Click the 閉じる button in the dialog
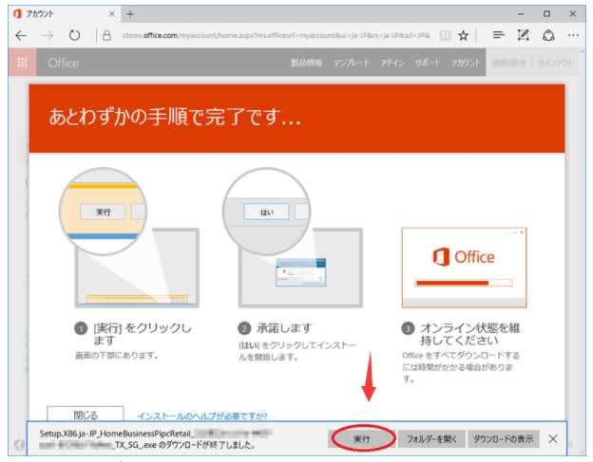The image size is (593, 462). pyautogui.click(x=86, y=415)
